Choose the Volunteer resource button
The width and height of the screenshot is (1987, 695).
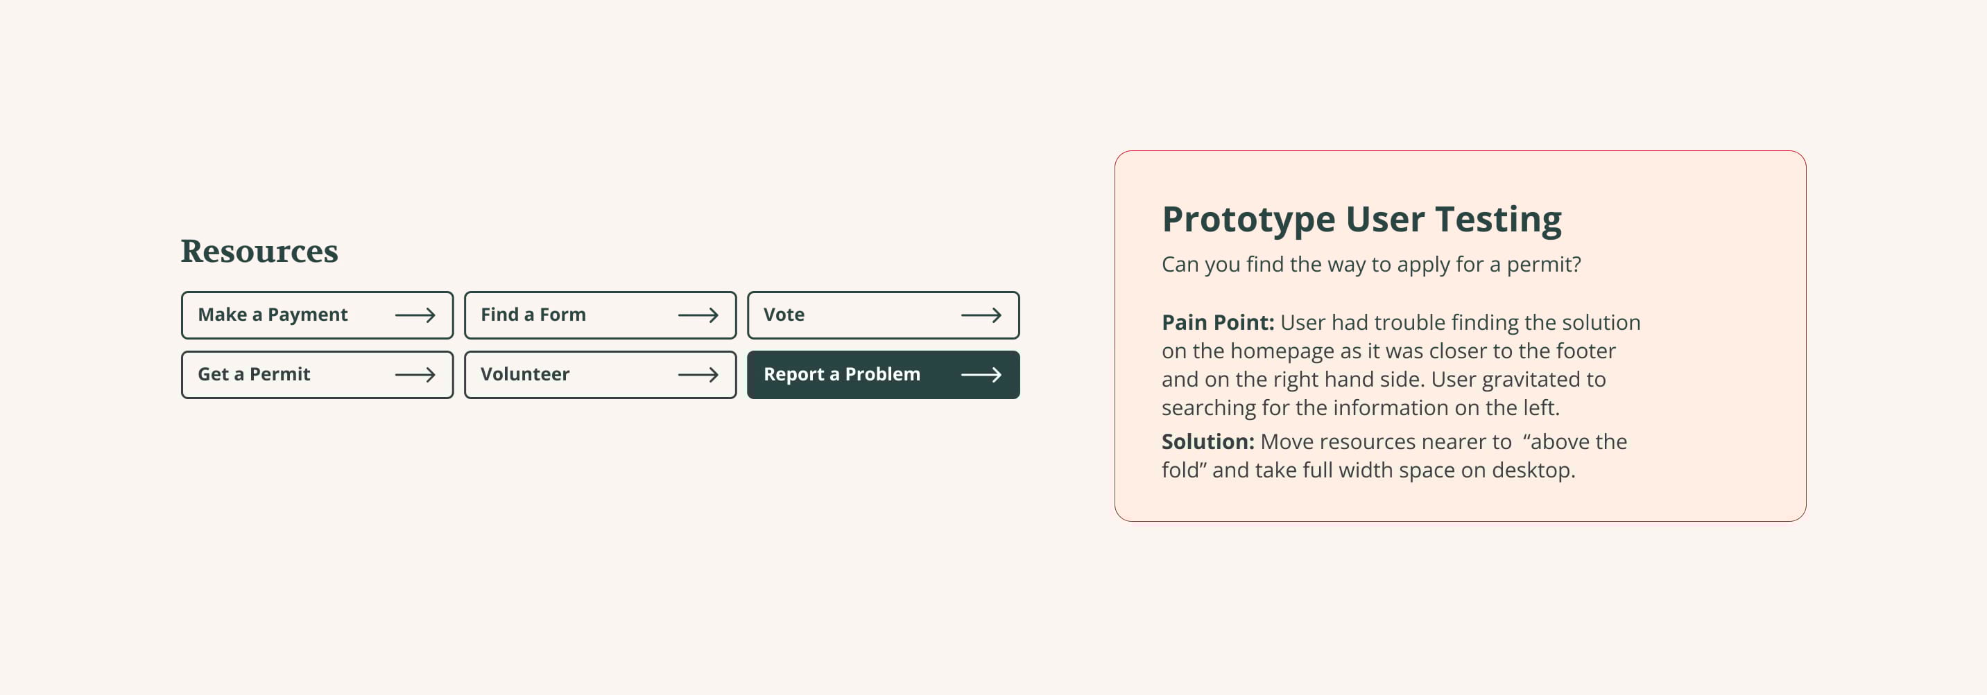pos(600,376)
